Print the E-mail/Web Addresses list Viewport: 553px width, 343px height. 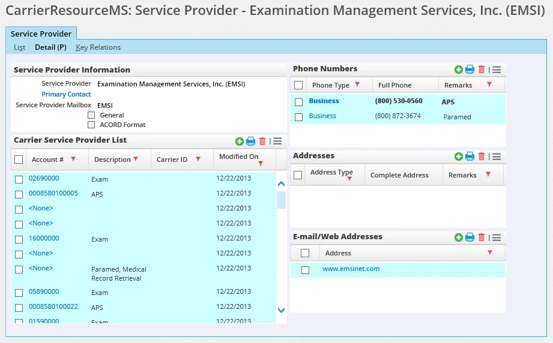tap(470, 237)
